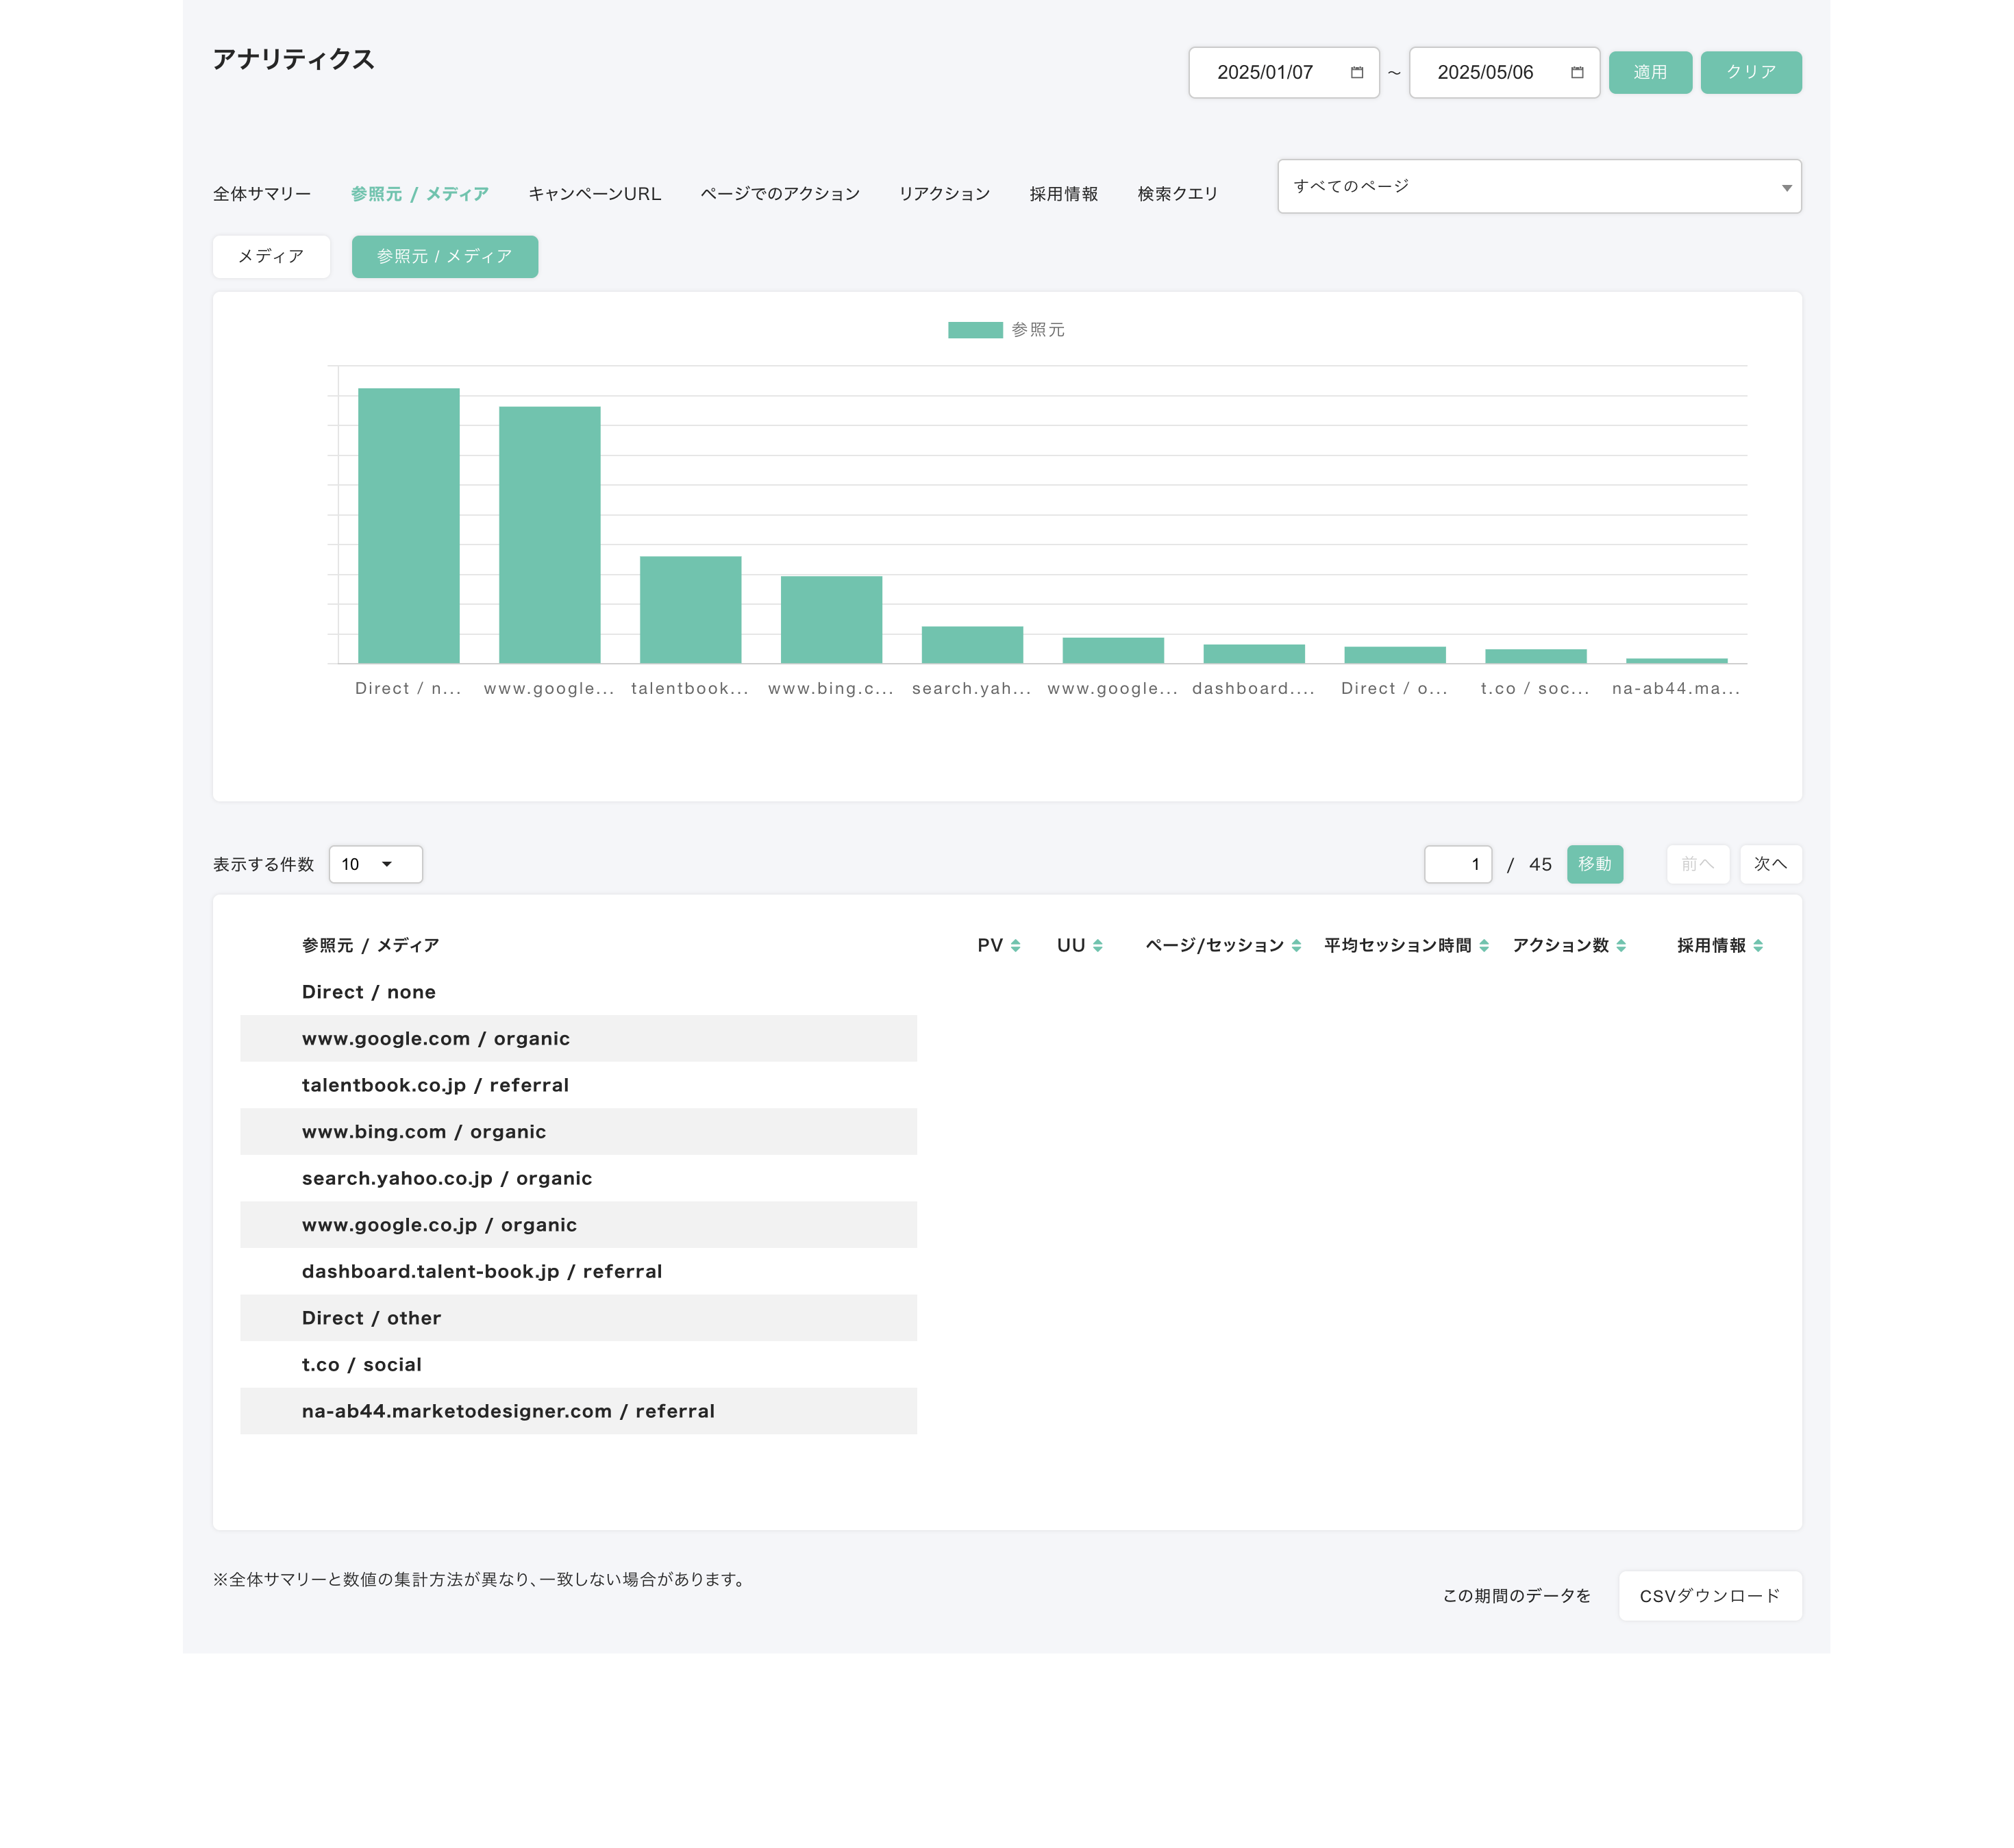Switch to the キャンペーンURL tab
The width and height of the screenshot is (2014, 1848).
[594, 194]
